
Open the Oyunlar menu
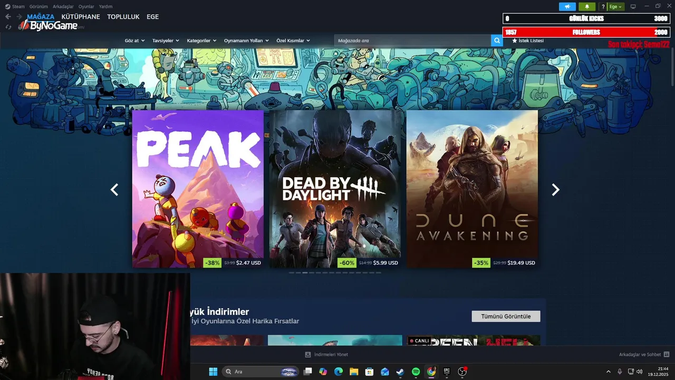click(86, 7)
